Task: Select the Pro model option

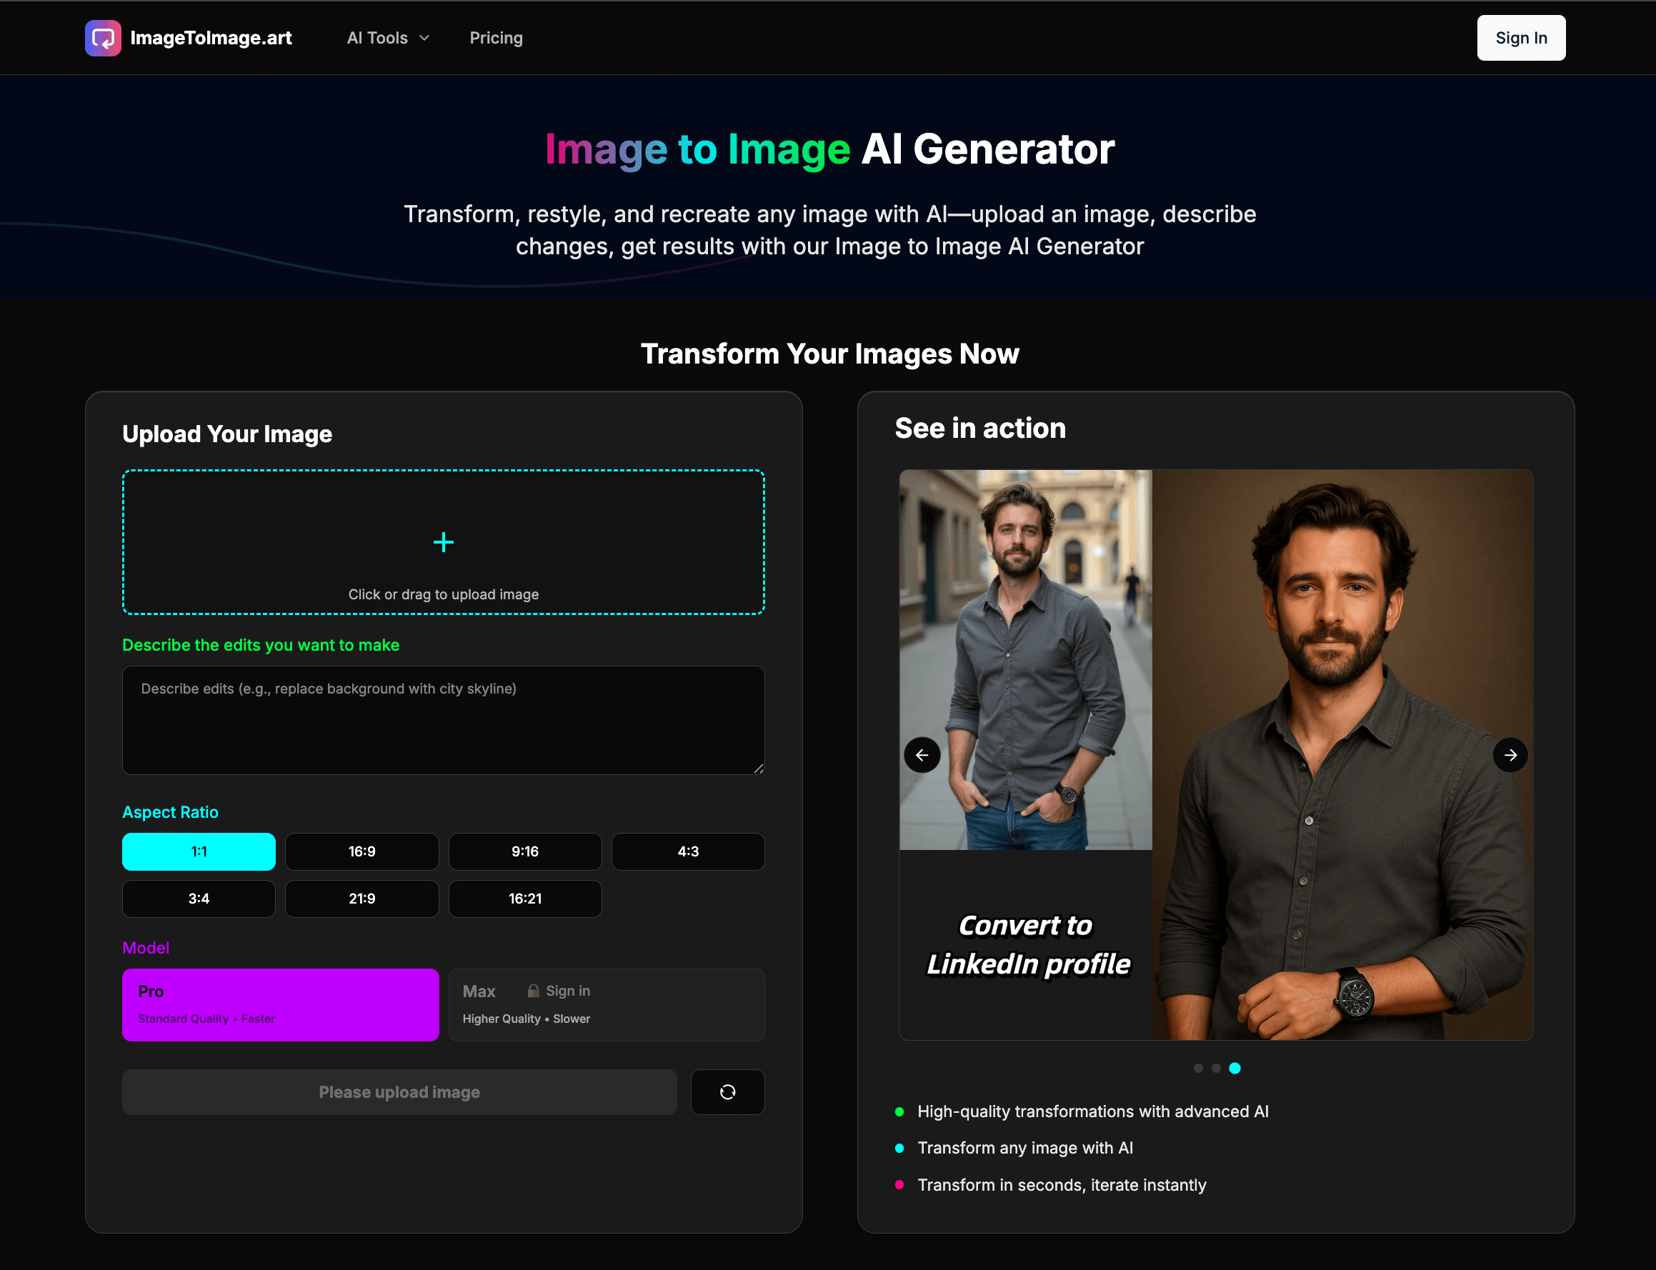Action: point(280,1005)
